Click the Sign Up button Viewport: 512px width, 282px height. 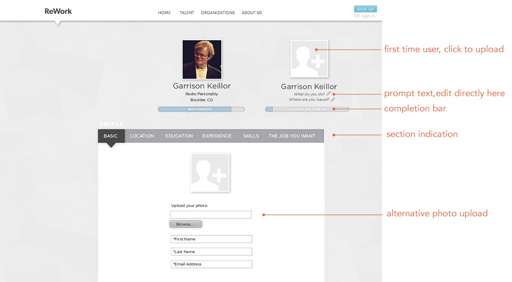coord(366,9)
